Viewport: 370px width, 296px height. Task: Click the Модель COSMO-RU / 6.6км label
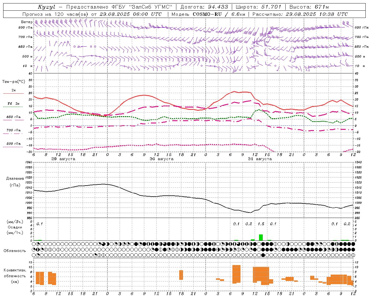(208, 14)
